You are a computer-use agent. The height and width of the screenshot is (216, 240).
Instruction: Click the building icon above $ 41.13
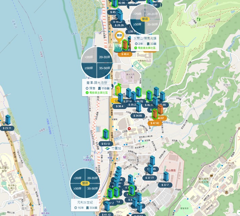click(x=107, y=206)
